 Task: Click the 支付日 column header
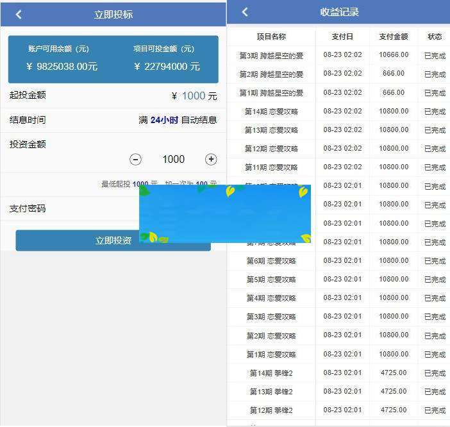click(x=342, y=37)
